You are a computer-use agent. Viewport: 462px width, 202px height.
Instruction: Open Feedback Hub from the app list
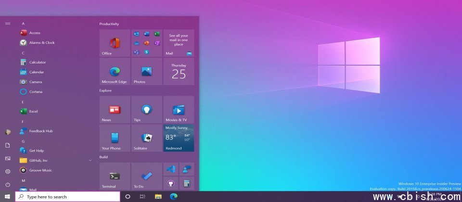(x=56, y=131)
